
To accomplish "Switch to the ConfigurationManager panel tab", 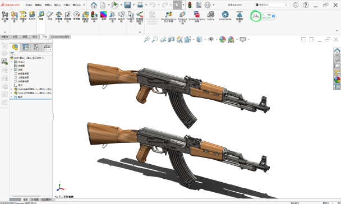I will [x=36, y=47].
